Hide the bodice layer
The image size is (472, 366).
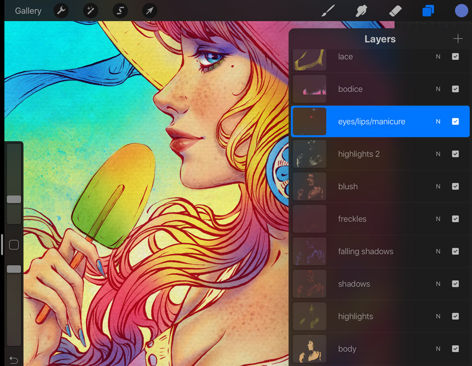click(x=455, y=89)
